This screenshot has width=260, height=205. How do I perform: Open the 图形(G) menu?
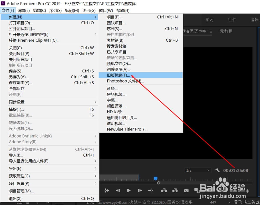click(89, 10)
